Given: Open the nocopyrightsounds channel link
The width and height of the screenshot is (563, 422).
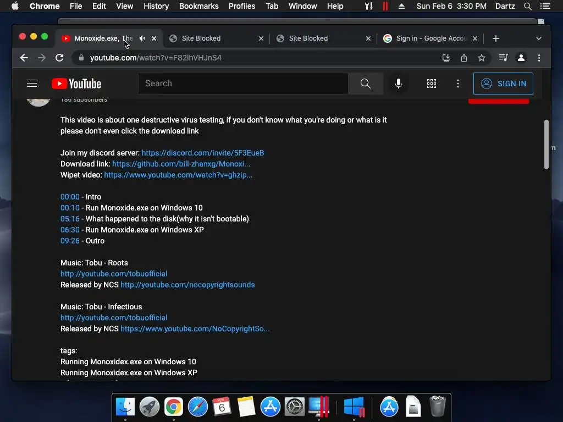Looking at the screenshot, I should pyautogui.click(x=187, y=285).
